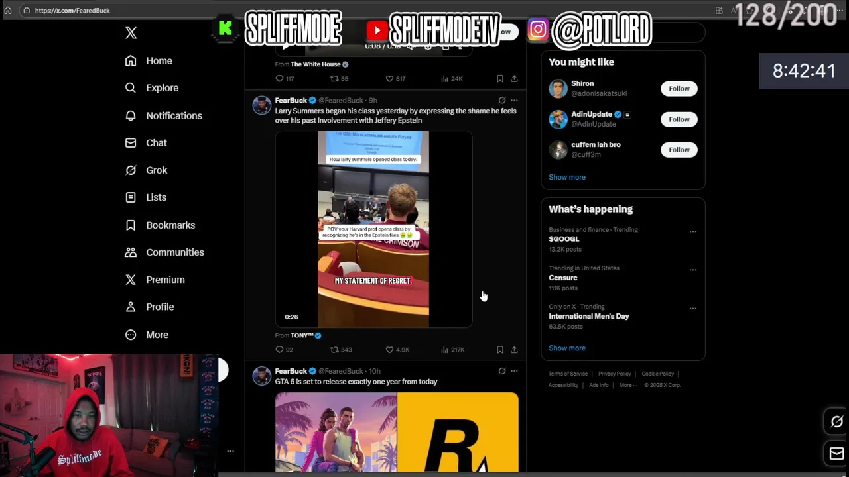Click the Notifications bell icon
Viewport: 849px width, 477px height.
click(131, 115)
